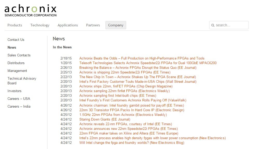Open the Applications menu
Viewport: 256px width, 149px height.
point(68,25)
